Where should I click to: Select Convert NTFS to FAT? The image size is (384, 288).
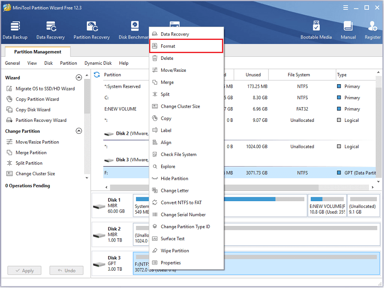click(x=186, y=202)
